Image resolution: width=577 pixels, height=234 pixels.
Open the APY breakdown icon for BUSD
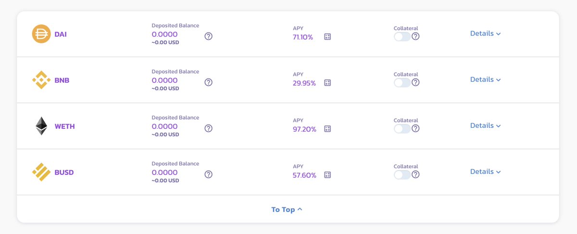click(328, 175)
